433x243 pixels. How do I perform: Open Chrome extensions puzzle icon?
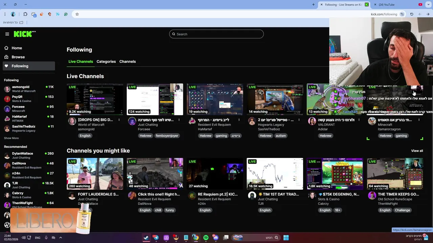[x=25, y=14]
